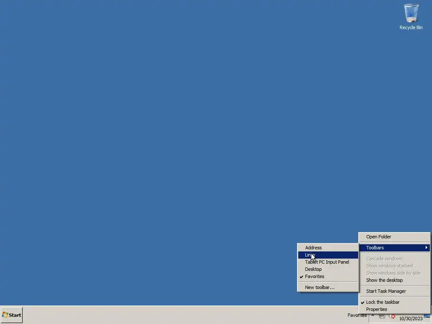
Task: Select Address in the Toolbars submenu
Action: point(328,248)
